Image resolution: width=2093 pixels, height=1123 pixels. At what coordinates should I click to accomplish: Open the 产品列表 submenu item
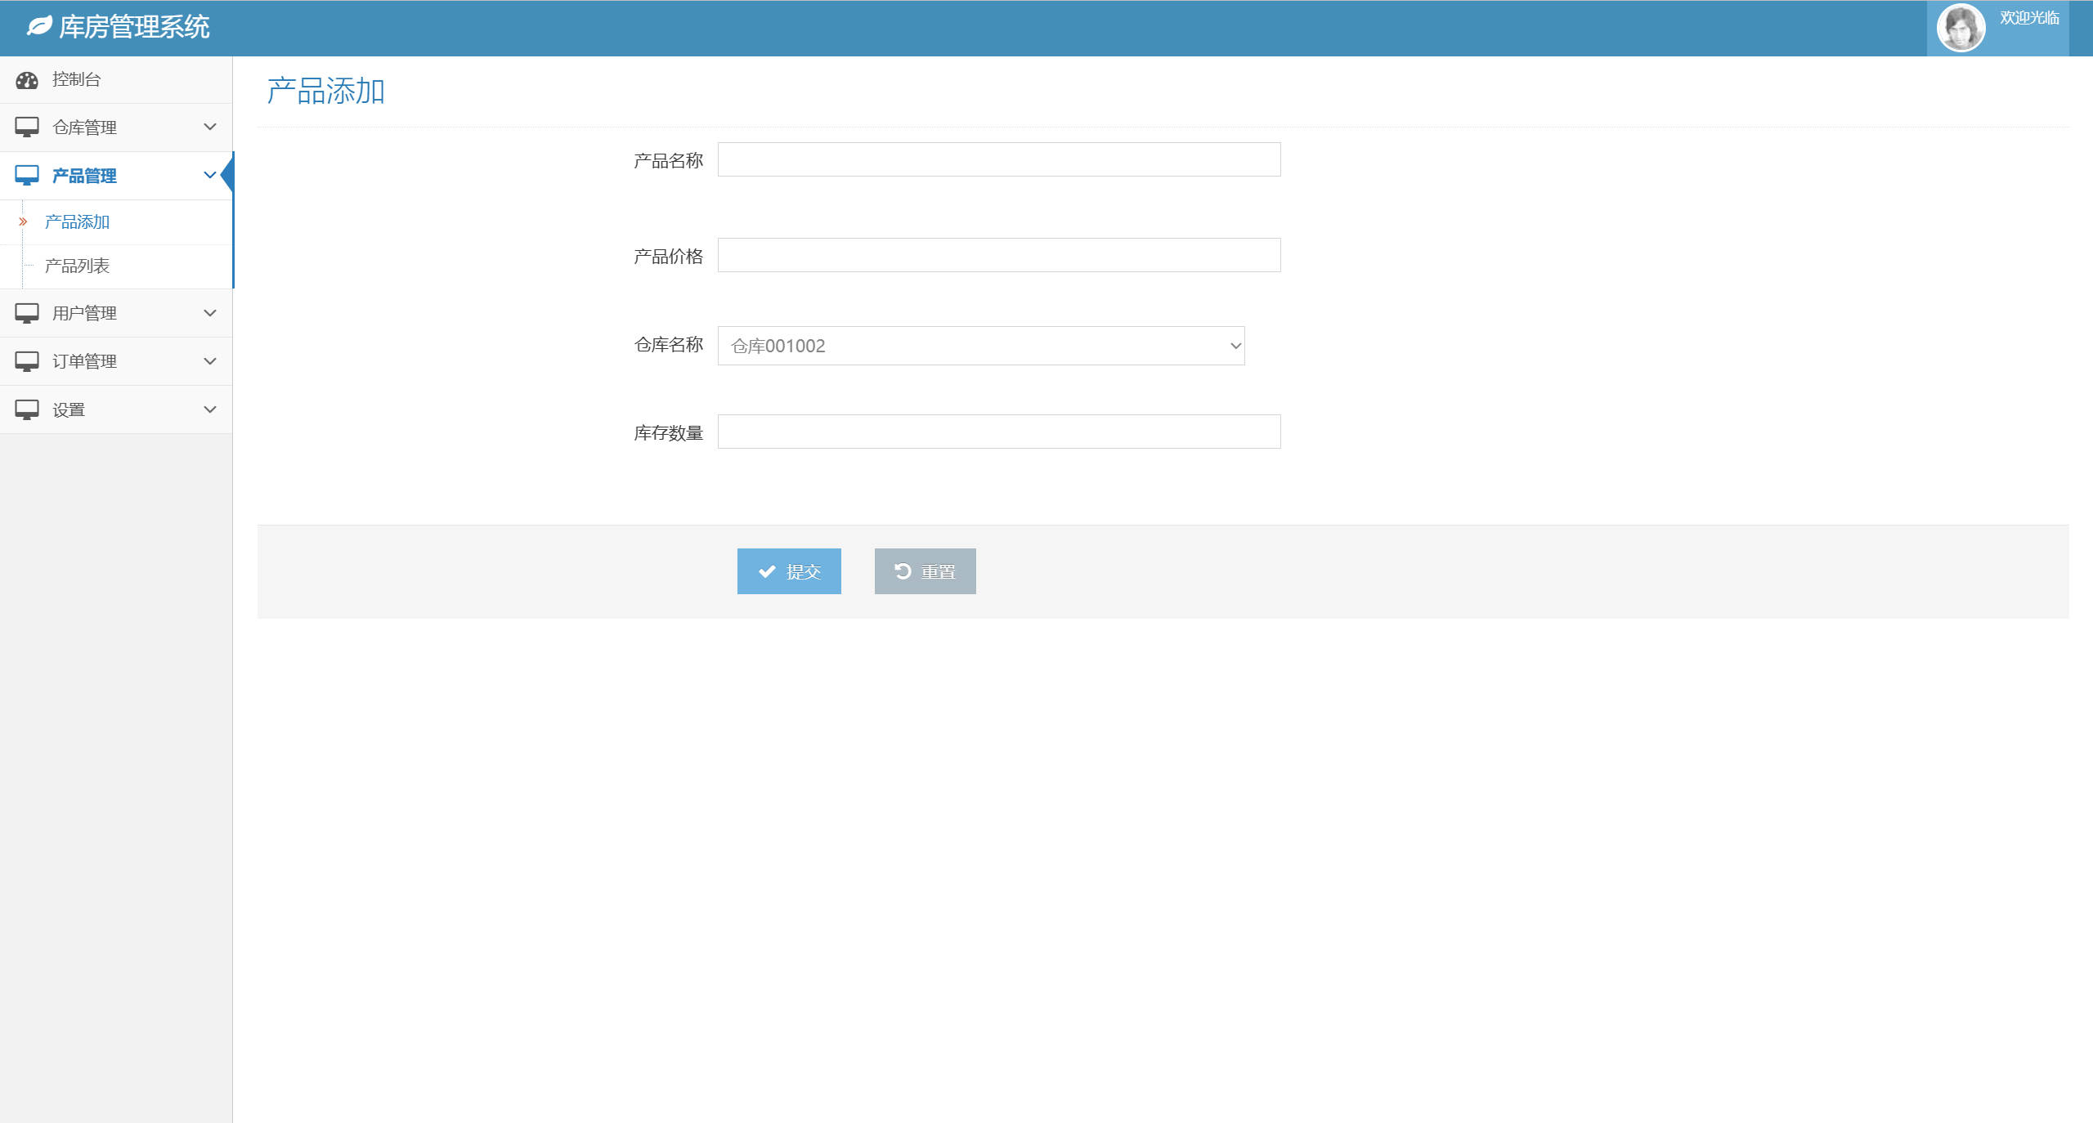[77, 266]
